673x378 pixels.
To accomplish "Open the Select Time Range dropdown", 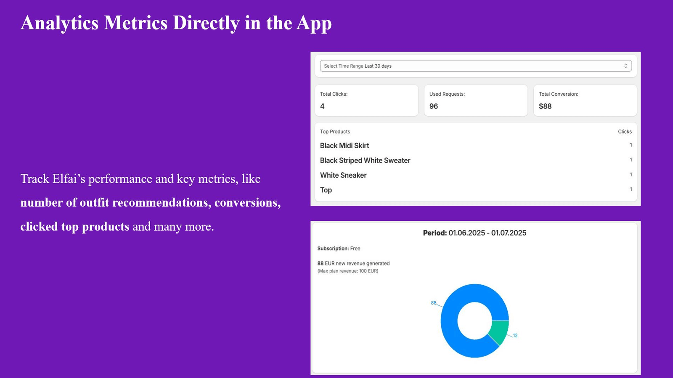I will [476, 66].
